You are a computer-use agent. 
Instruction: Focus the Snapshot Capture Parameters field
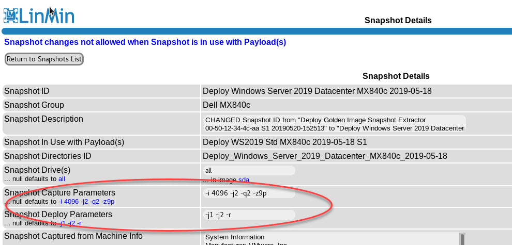[249, 193]
